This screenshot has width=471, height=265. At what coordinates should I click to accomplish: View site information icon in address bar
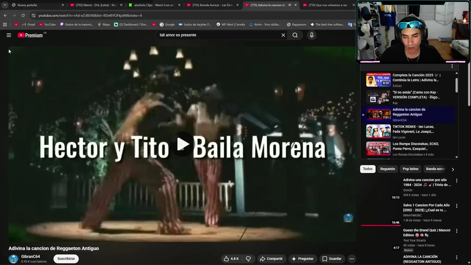(x=33, y=15)
